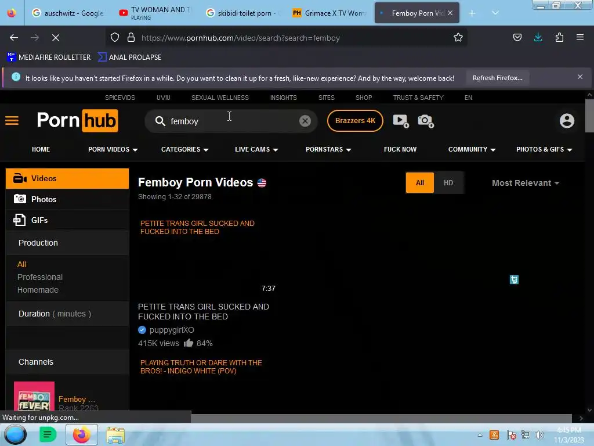The image size is (594, 446).
Task: Filter Production by Homemade
Action: (38, 290)
